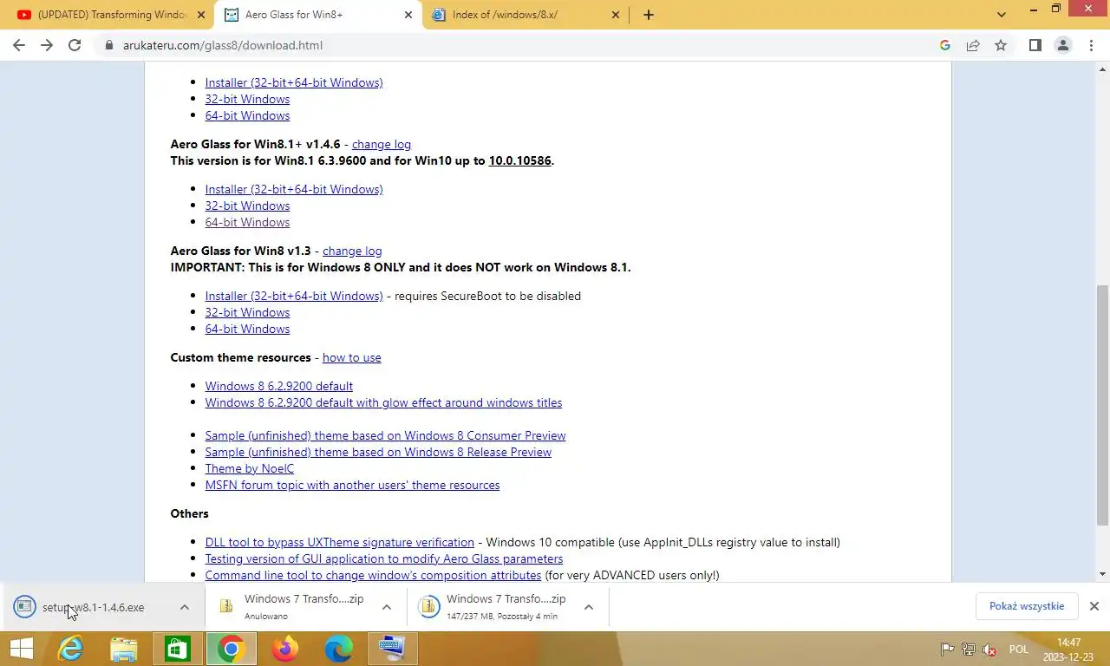Open File Explorer from taskbar

click(x=124, y=649)
